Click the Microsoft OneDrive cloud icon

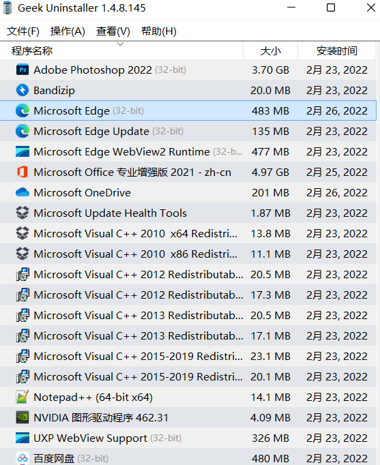pyautogui.click(x=23, y=192)
